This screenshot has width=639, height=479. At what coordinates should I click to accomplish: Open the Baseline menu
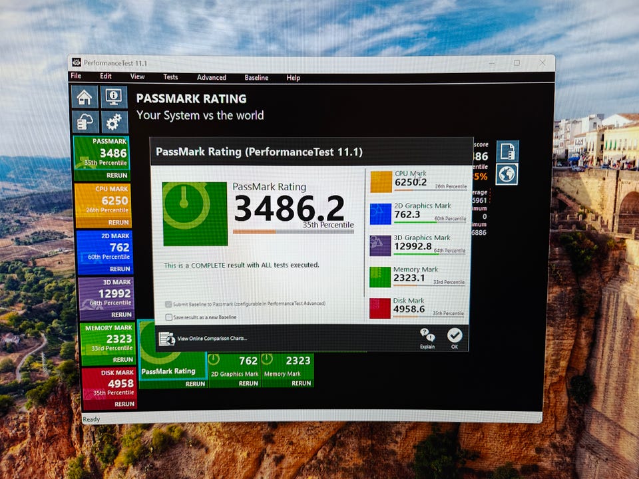[256, 78]
